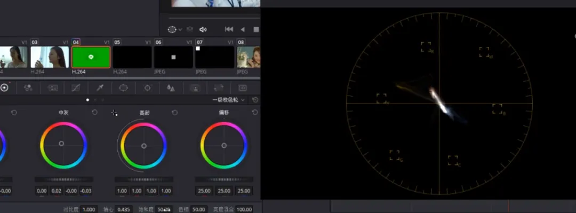This screenshot has width=576, height=213.
Task: Open the Curves palette icon
Action: tap(76, 88)
